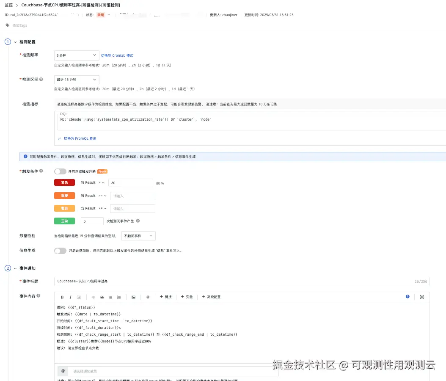The image size is (446, 381).
Task: Click the yellow 警告 level badge
Action: [x=65, y=209]
